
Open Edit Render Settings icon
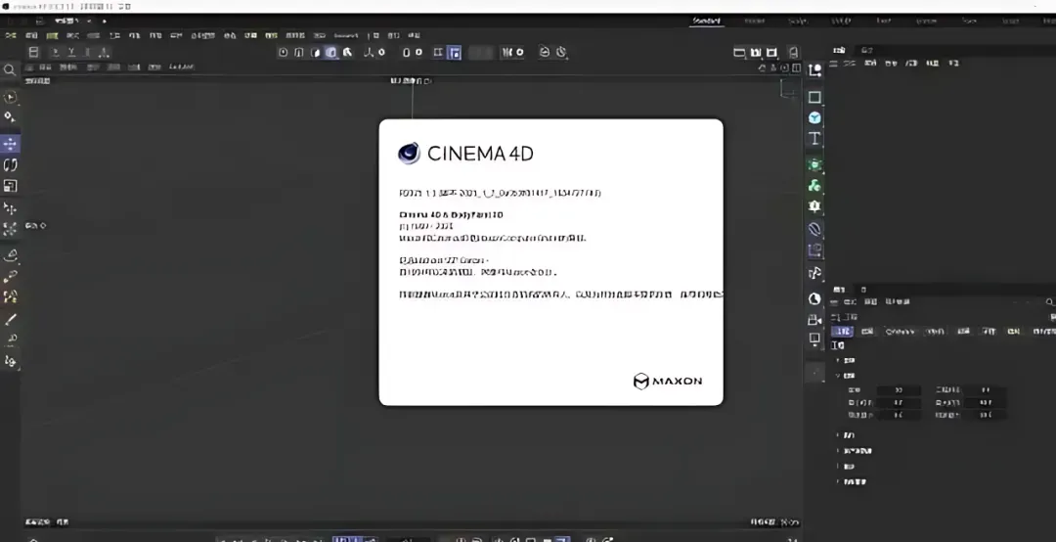pos(771,52)
